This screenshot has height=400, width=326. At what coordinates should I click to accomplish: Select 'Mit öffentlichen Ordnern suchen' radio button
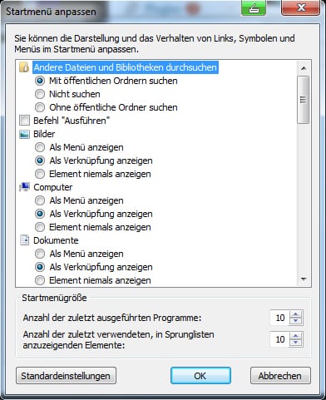tap(40, 81)
